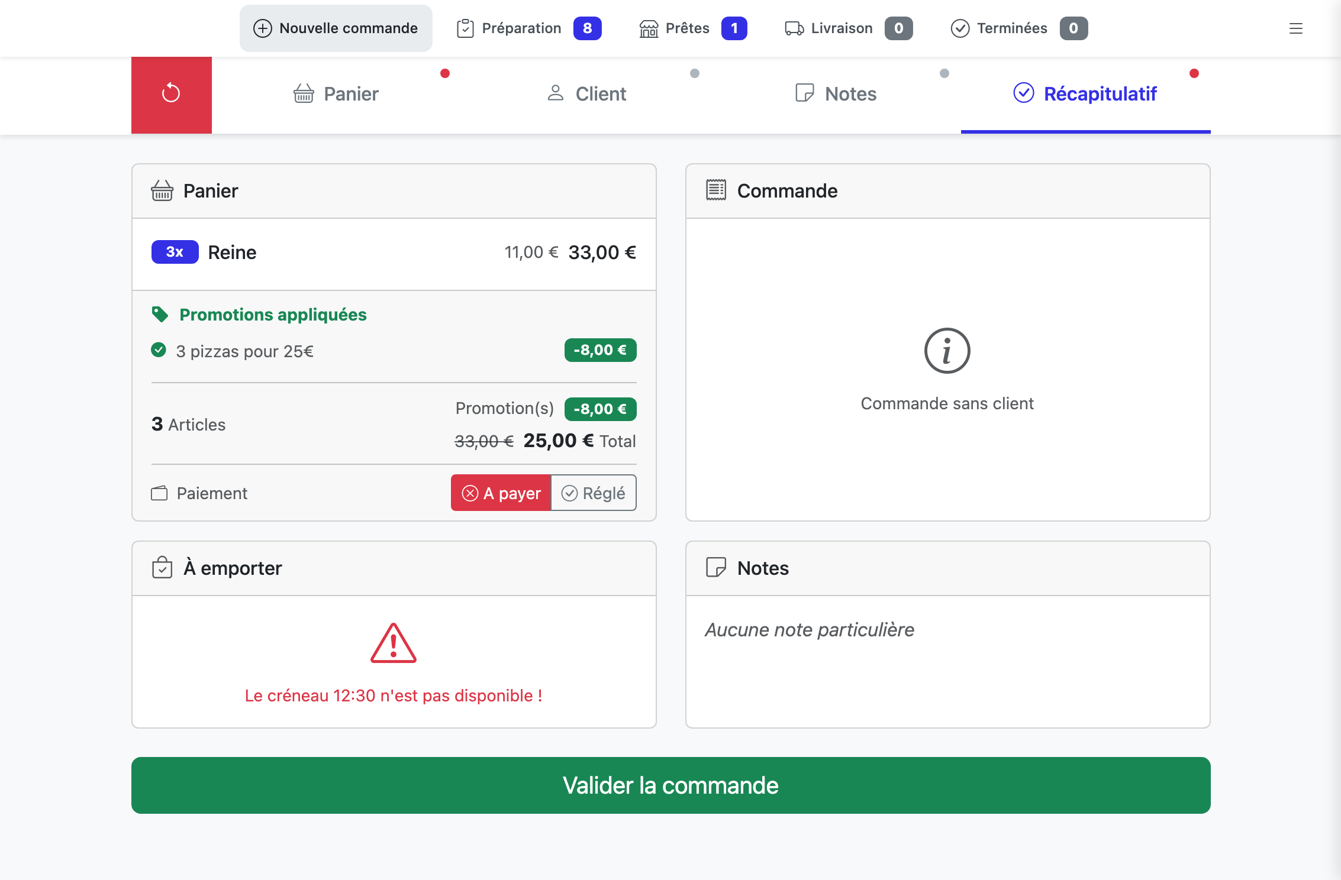Set payment status to Réglé

pos(594,493)
